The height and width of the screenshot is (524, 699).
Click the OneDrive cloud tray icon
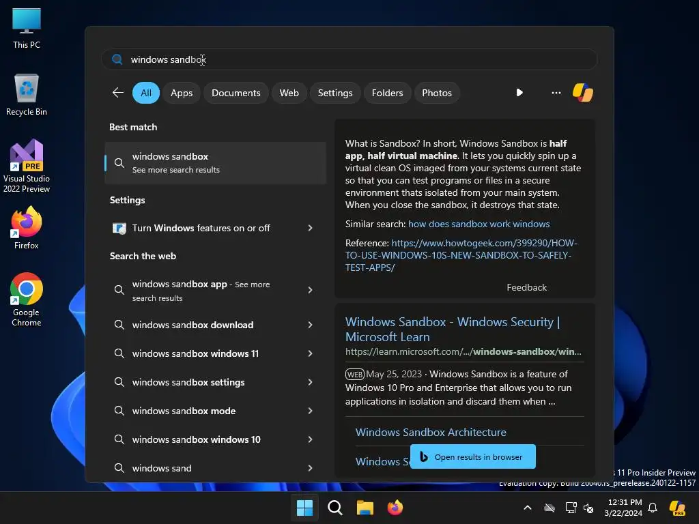[550, 508]
